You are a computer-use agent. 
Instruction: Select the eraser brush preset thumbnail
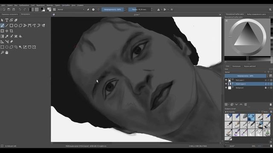point(228,117)
